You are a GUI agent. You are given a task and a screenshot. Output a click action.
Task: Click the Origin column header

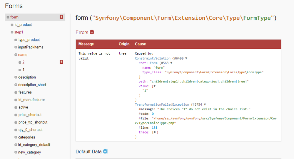point(124,44)
